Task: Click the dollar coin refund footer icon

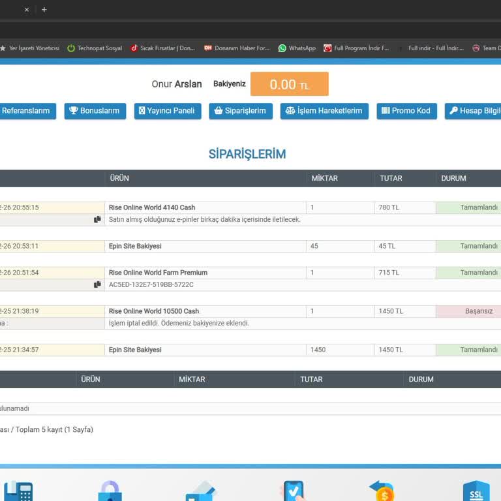Action: (382, 491)
